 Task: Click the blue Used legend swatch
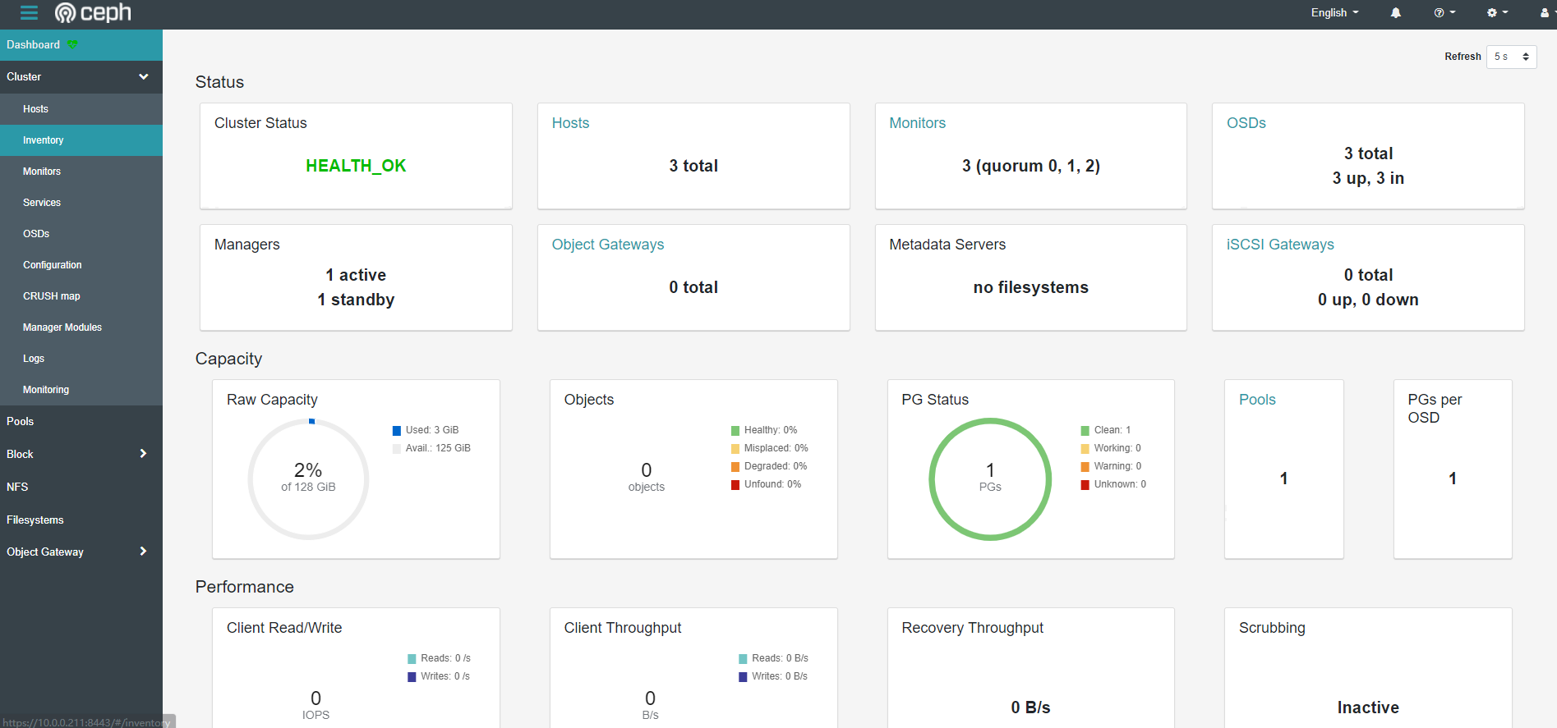[x=397, y=431]
